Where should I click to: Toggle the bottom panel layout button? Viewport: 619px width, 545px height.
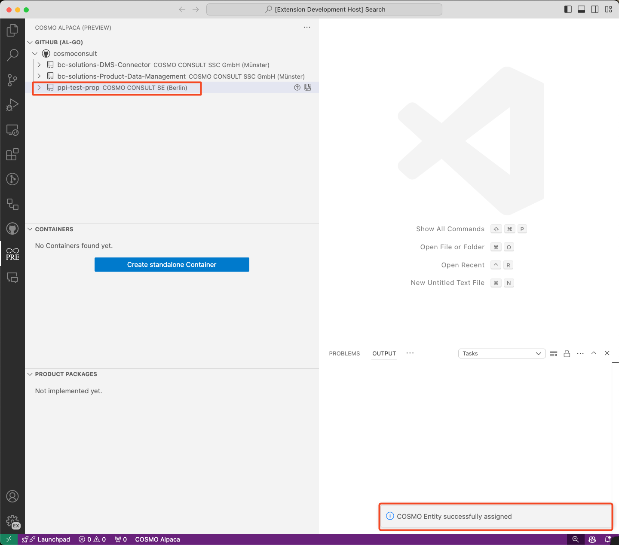(x=581, y=9)
